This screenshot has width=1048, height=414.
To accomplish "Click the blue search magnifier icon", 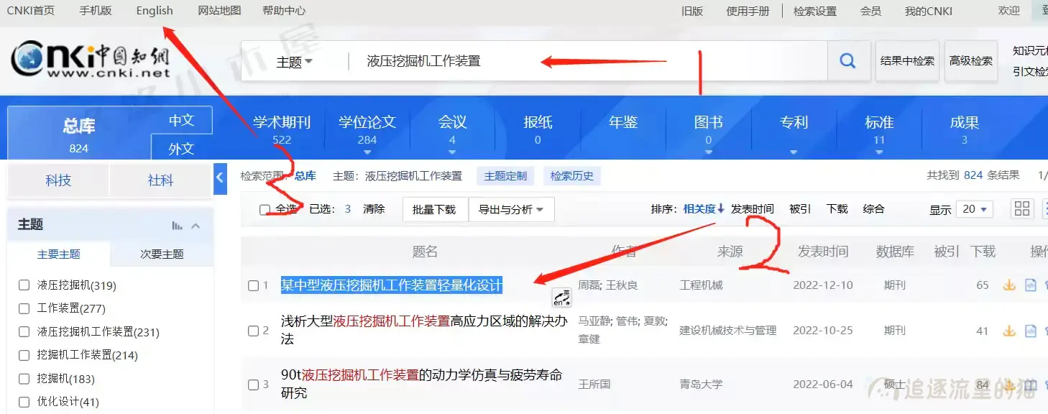I will [848, 61].
